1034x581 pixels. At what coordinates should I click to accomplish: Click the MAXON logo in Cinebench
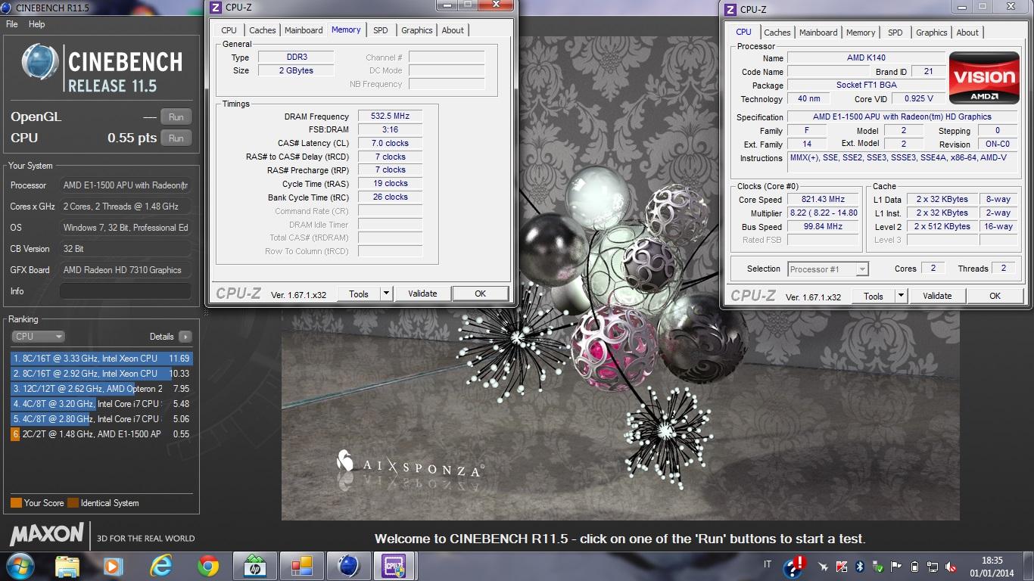click(x=47, y=534)
